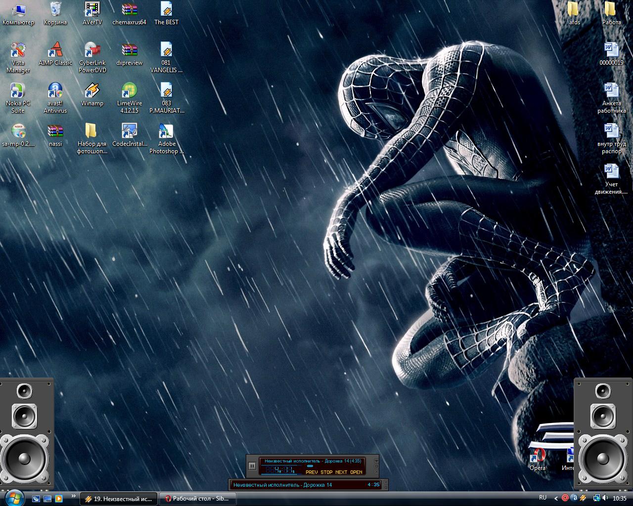
Task: Open the Adobe Photoshop shortcut
Action: point(166,138)
